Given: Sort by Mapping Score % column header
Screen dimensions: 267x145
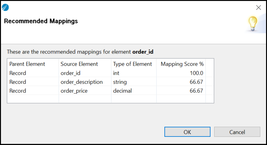Looking at the screenshot, I should (182, 64).
